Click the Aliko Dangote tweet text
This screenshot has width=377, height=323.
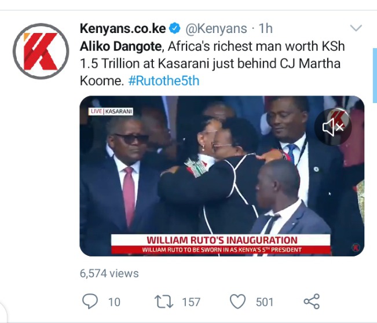click(x=213, y=64)
